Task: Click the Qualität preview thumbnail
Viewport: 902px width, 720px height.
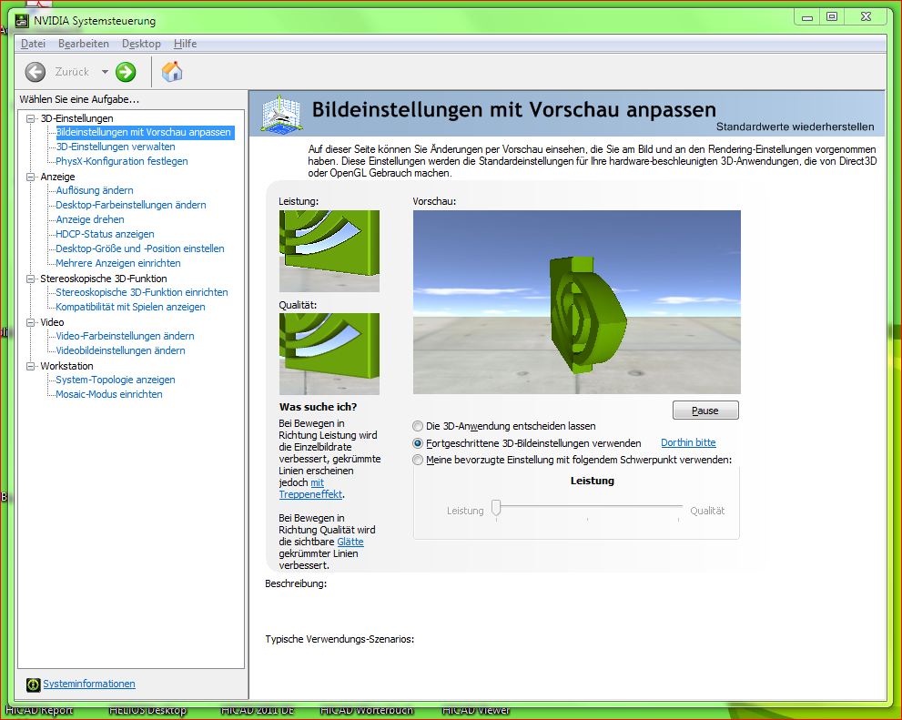Action: tap(329, 354)
